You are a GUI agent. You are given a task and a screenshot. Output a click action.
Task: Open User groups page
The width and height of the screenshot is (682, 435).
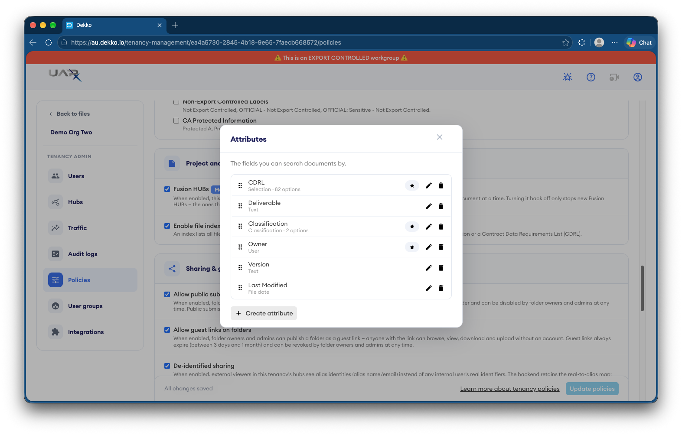pyautogui.click(x=90, y=306)
